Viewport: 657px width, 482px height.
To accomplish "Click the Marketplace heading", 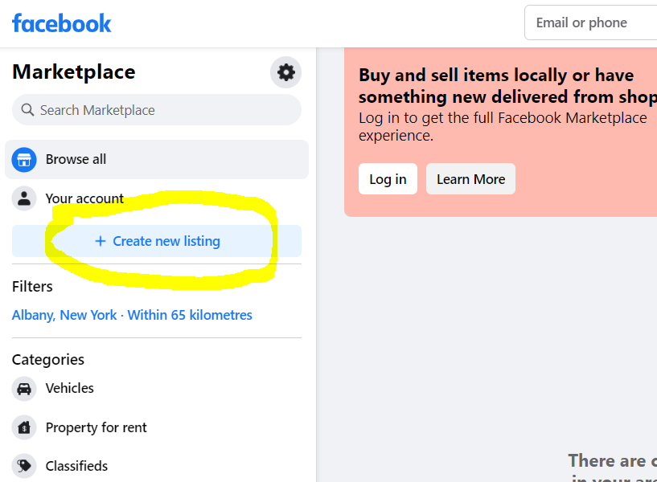I will (74, 72).
